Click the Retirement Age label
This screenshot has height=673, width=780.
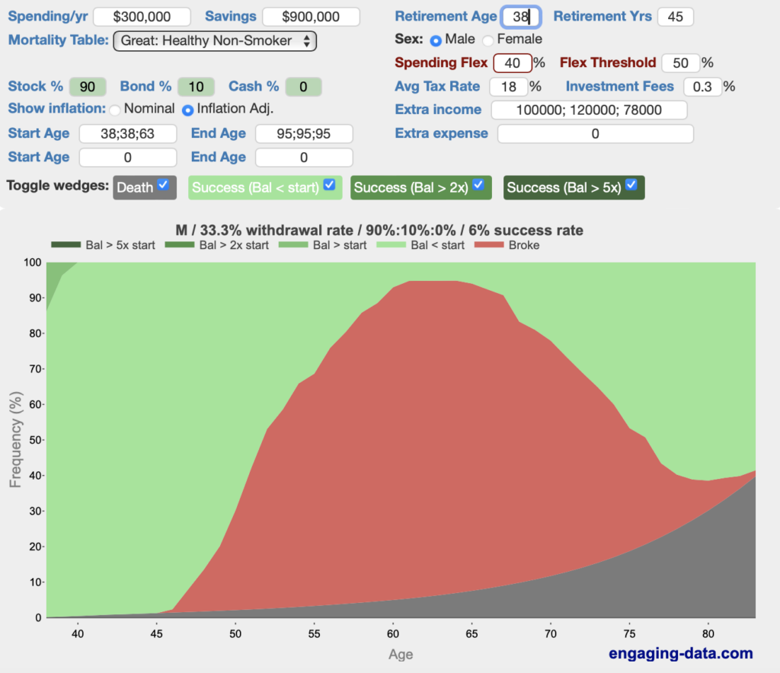tap(446, 17)
